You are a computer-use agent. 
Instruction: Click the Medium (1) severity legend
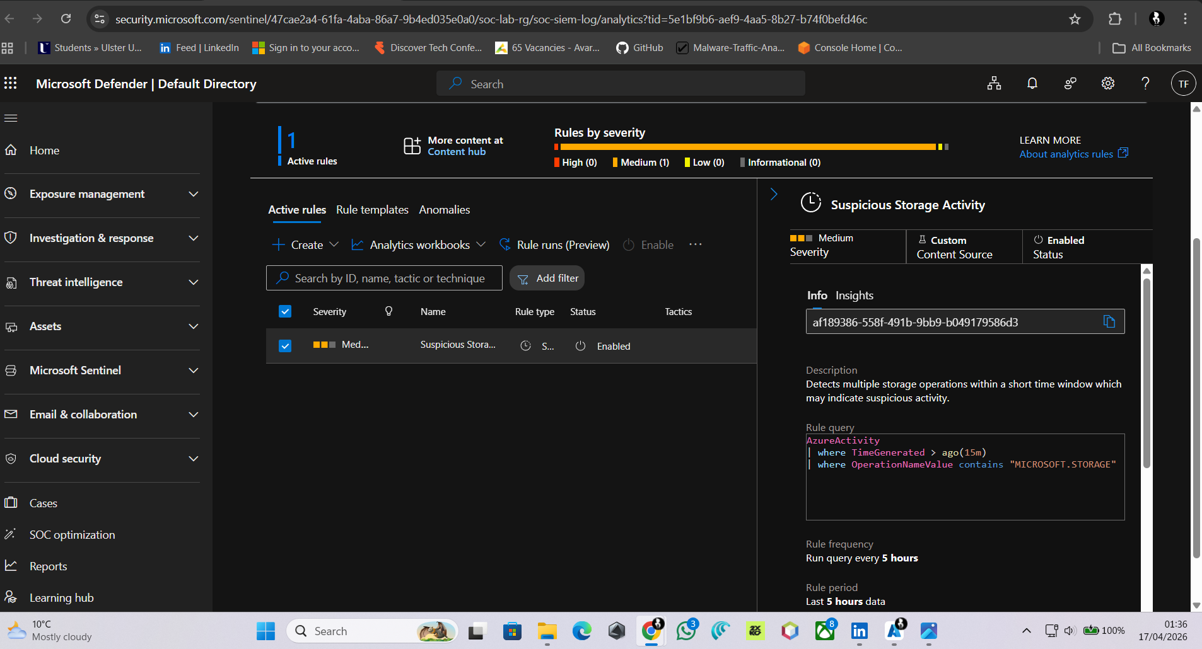[641, 163]
